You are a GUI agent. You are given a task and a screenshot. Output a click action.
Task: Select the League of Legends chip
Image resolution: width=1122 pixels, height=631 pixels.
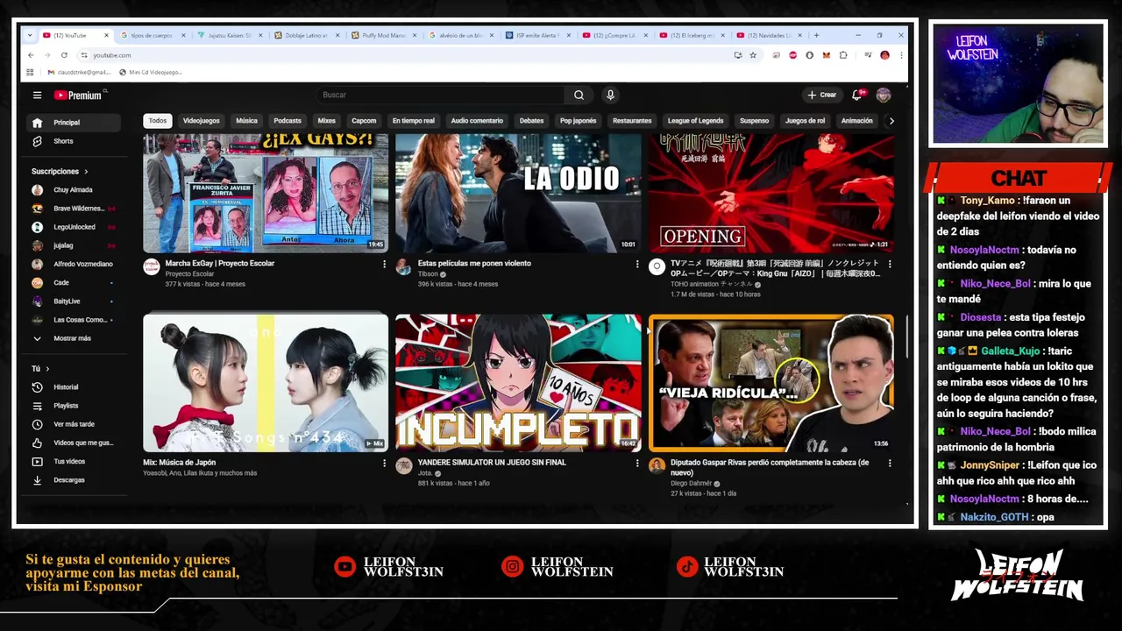pos(695,121)
